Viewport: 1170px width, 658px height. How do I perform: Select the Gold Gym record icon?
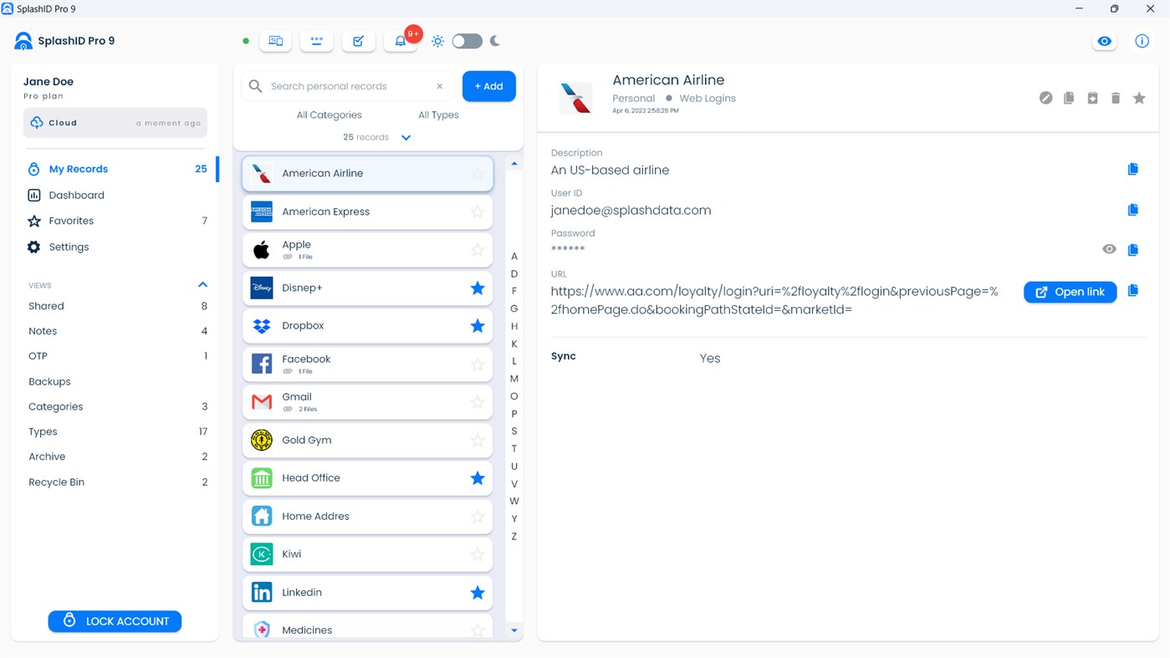pyautogui.click(x=262, y=440)
